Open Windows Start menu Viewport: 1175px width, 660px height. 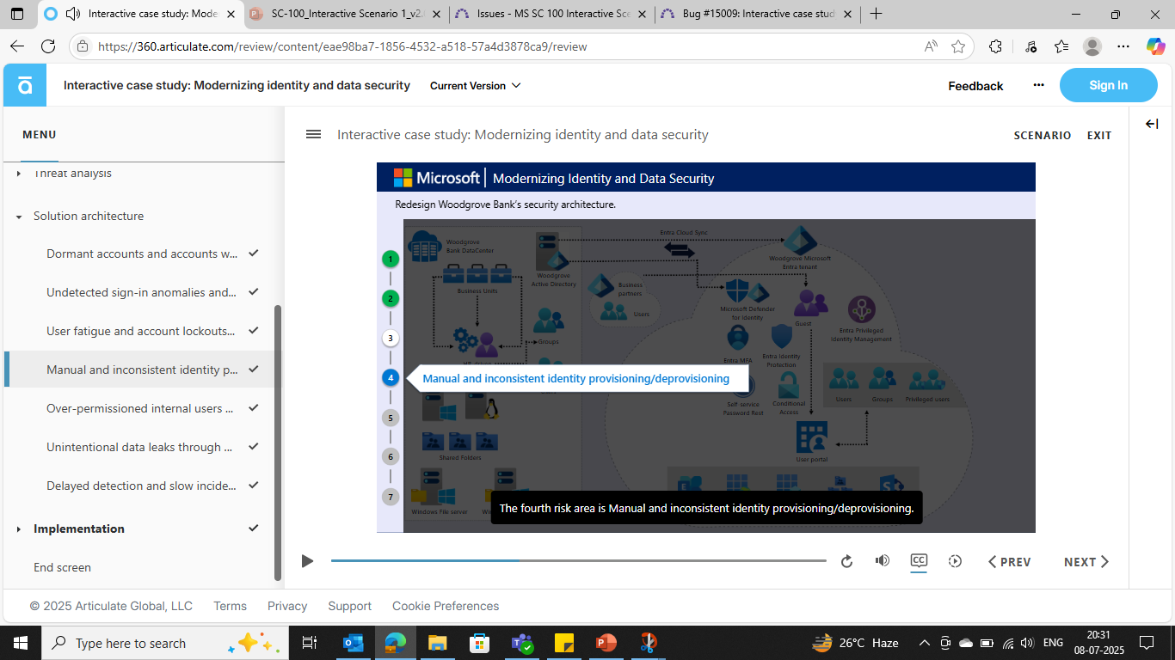(x=20, y=643)
